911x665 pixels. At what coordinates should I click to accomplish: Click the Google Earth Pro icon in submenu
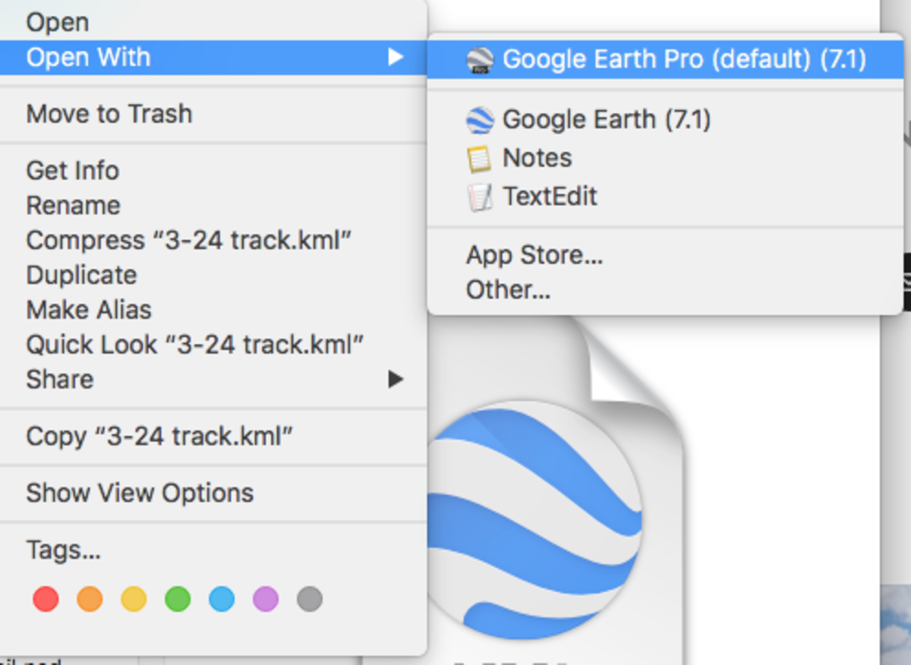pyautogui.click(x=480, y=59)
